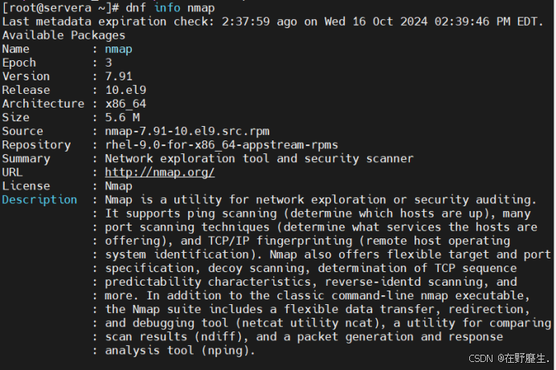
Task: Select the version number 7.91
Action: pos(118,76)
